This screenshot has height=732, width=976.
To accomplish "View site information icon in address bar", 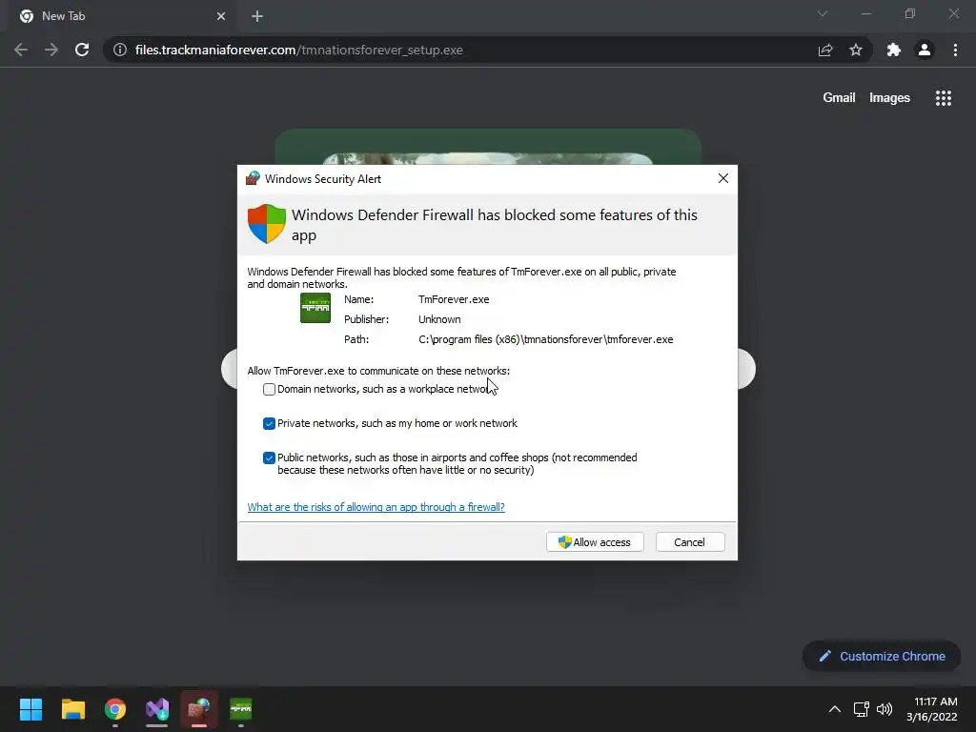I will [x=120, y=50].
